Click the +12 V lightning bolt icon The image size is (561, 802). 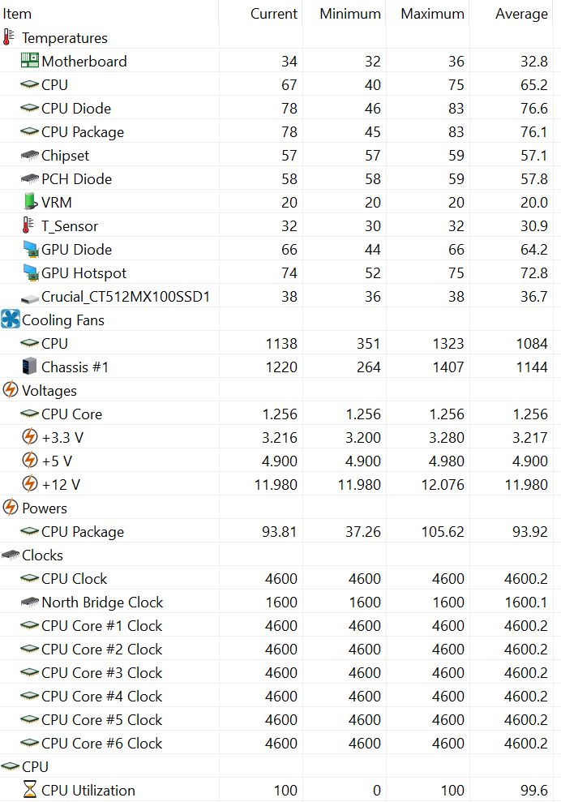[x=29, y=484]
